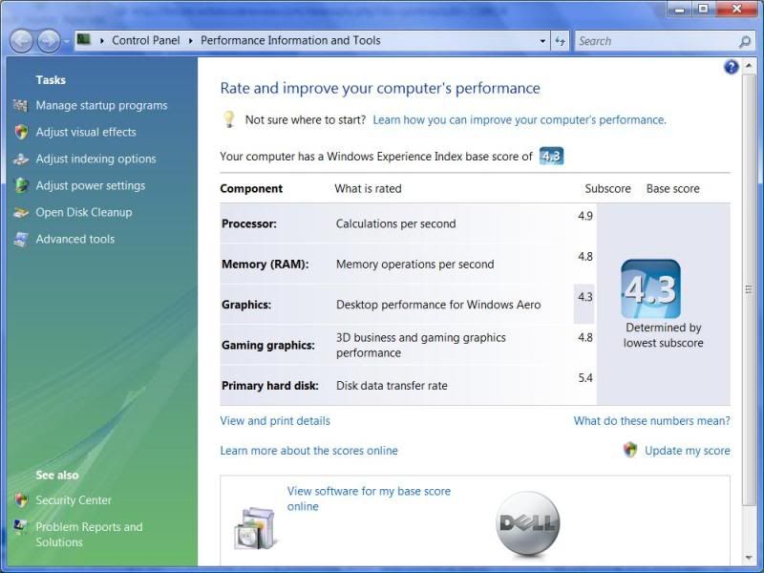Screen dimensions: 764x573
Task: Click the Base score column header
Action: [x=673, y=188]
